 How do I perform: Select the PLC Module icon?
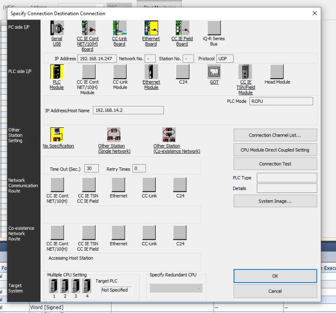click(x=57, y=72)
